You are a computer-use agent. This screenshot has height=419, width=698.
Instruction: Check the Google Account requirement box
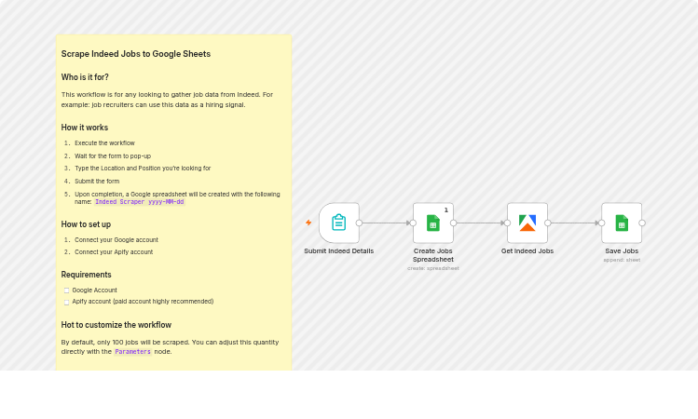click(66, 291)
